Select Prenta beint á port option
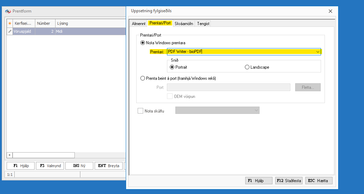Screen dimensions: 364x194 point(143,78)
